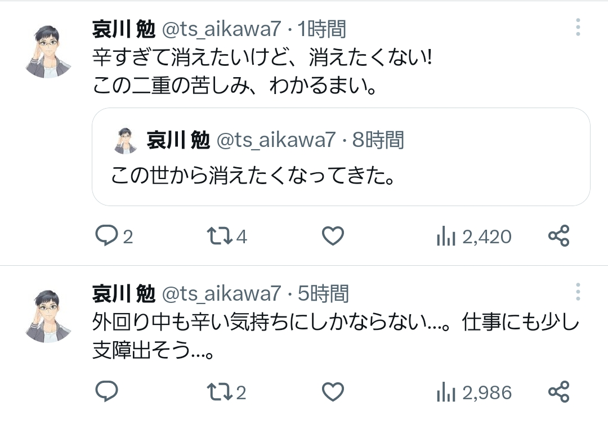The image size is (608, 424).
Task: Like the tweet posted 5時間 ago
Action: coord(333,392)
